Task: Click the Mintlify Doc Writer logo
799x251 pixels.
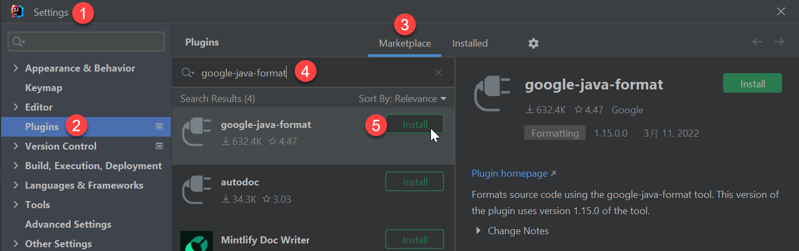Action: point(196,241)
